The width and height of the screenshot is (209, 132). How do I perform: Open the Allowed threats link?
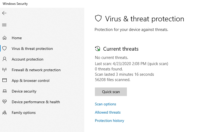(108, 113)
